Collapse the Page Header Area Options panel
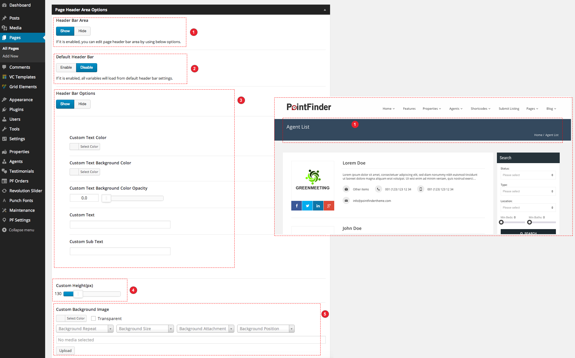575x358 pixels. [325, 10]
